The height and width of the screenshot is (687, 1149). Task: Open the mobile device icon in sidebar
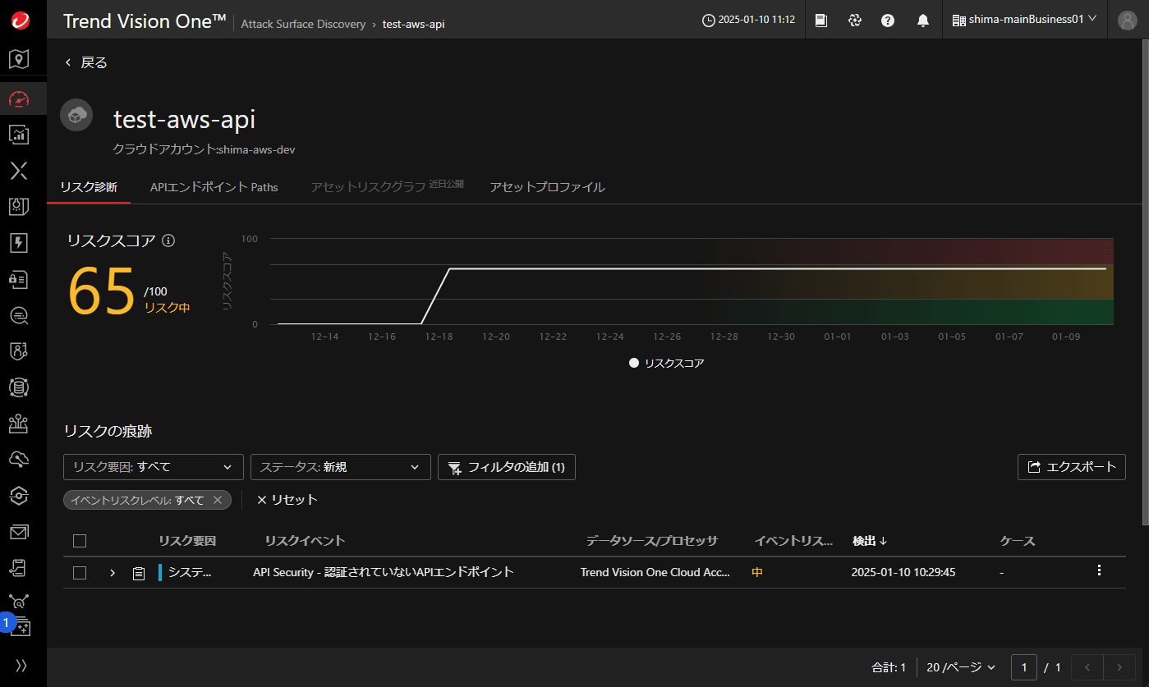pyautogui.click(x=19, y=568)
